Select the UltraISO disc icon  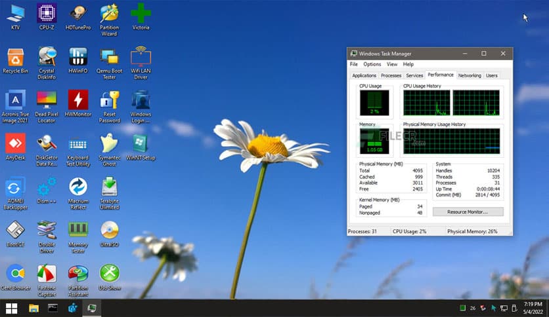click(109, 230)
